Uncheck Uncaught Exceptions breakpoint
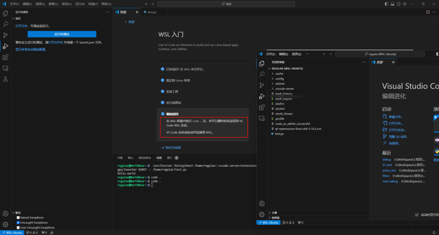 point(18,223)
